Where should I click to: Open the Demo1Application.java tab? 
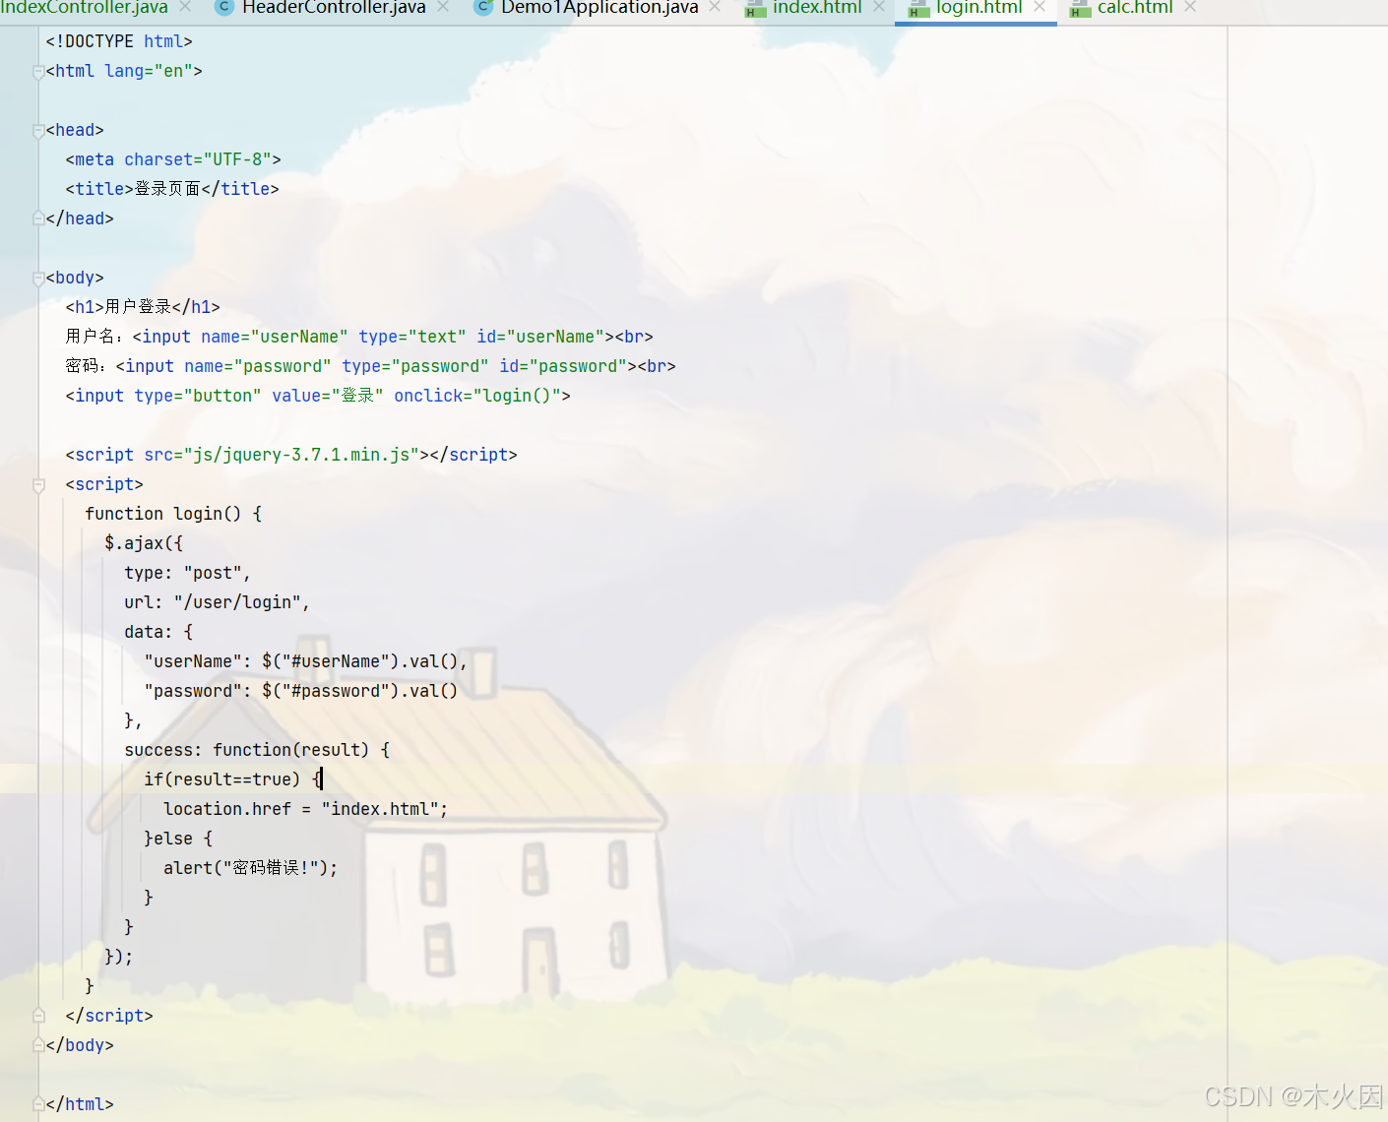coord(599,8)
